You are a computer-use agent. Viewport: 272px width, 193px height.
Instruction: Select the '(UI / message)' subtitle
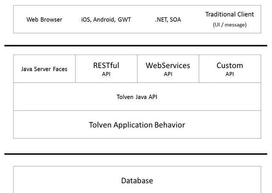pyautogui.click(x=230, y=25)
